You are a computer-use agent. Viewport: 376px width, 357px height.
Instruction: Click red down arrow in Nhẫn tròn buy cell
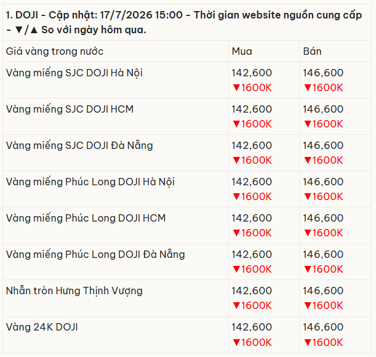click(x=236, y=306)
